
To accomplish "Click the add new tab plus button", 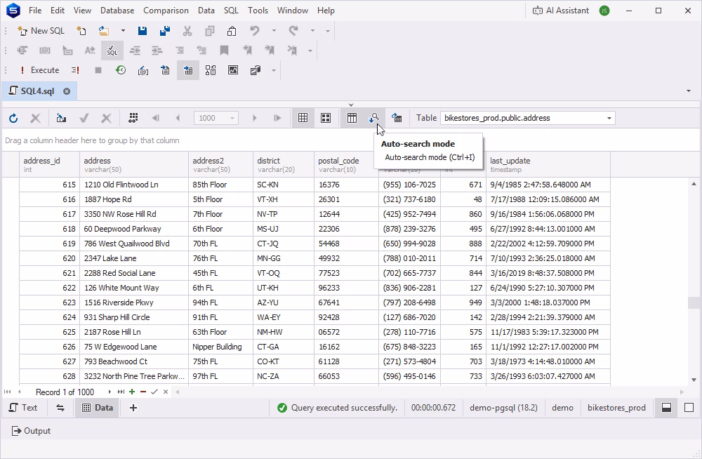I will click(x=133, y=408).
